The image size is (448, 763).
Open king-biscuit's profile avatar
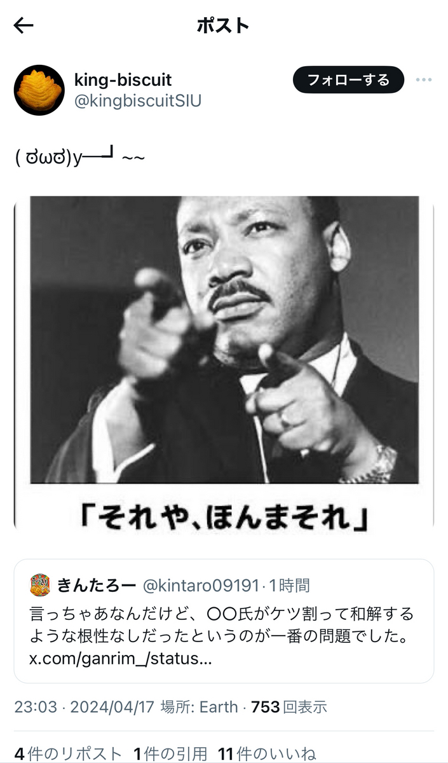coord(39,90)
